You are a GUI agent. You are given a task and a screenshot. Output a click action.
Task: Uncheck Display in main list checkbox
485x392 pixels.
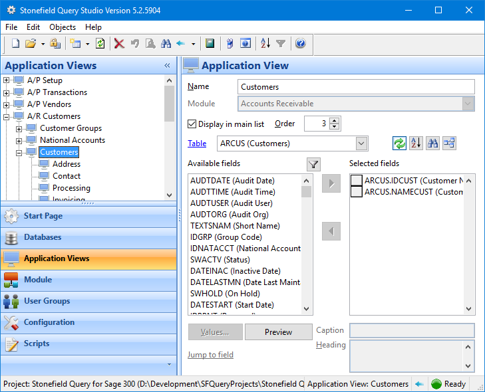coord(192,124)
